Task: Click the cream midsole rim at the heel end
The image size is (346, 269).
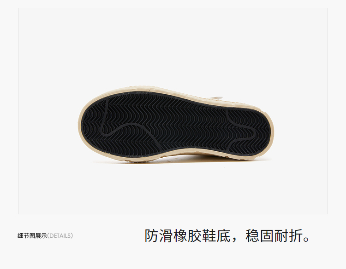Action: [273, 132]
